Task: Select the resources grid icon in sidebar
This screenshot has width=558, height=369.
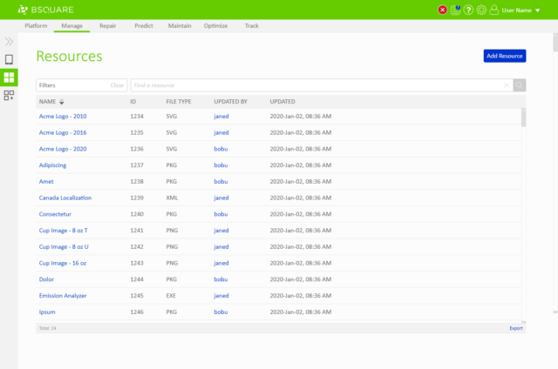Action: click(x=9, y=77)
